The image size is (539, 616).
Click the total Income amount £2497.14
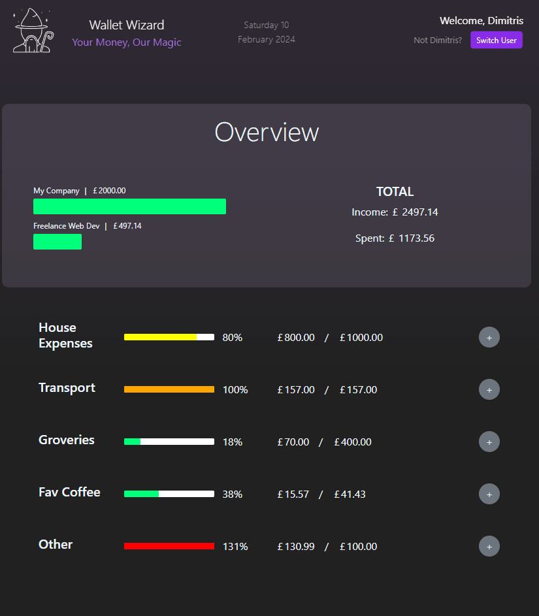419,212
